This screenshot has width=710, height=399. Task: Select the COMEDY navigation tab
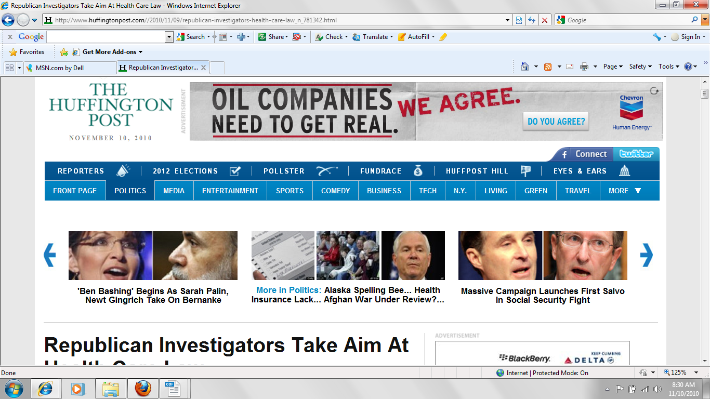click(x=335, y=190)
